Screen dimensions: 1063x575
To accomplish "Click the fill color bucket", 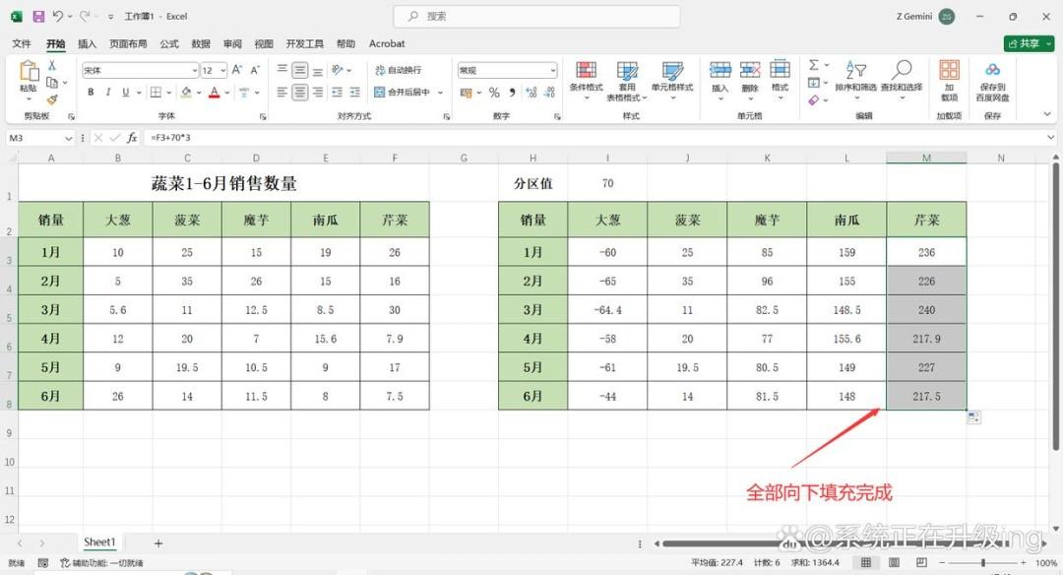I will pos(186,93).
